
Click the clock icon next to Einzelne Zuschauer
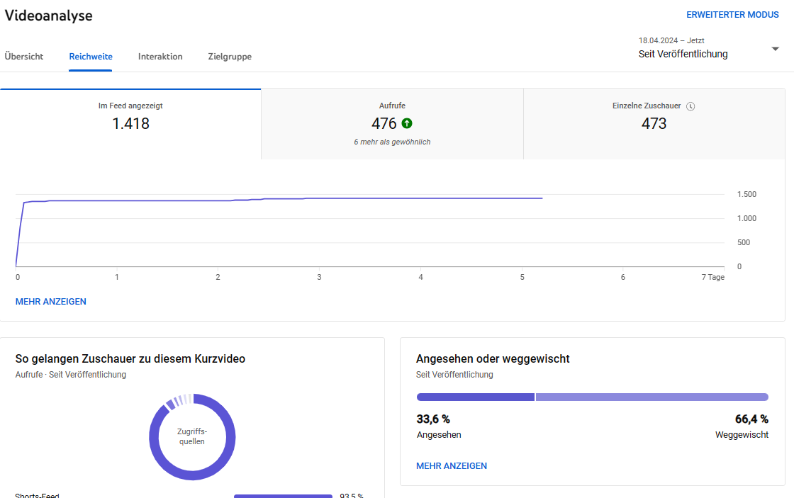click(x=690, y=106)
